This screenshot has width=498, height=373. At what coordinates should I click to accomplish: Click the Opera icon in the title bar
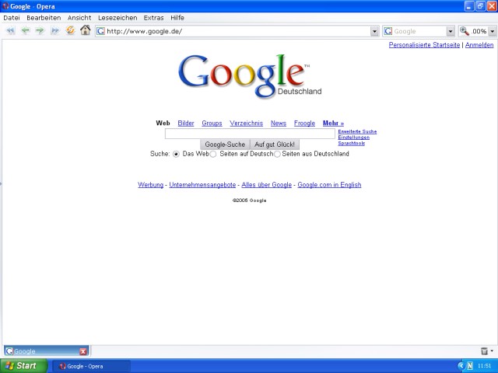click(5, 6)
